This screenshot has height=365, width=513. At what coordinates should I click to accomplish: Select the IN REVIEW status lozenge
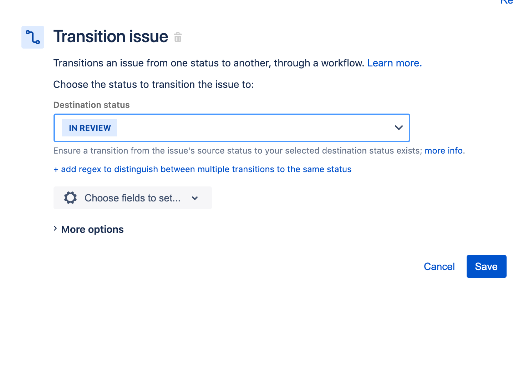click(89, 127)
